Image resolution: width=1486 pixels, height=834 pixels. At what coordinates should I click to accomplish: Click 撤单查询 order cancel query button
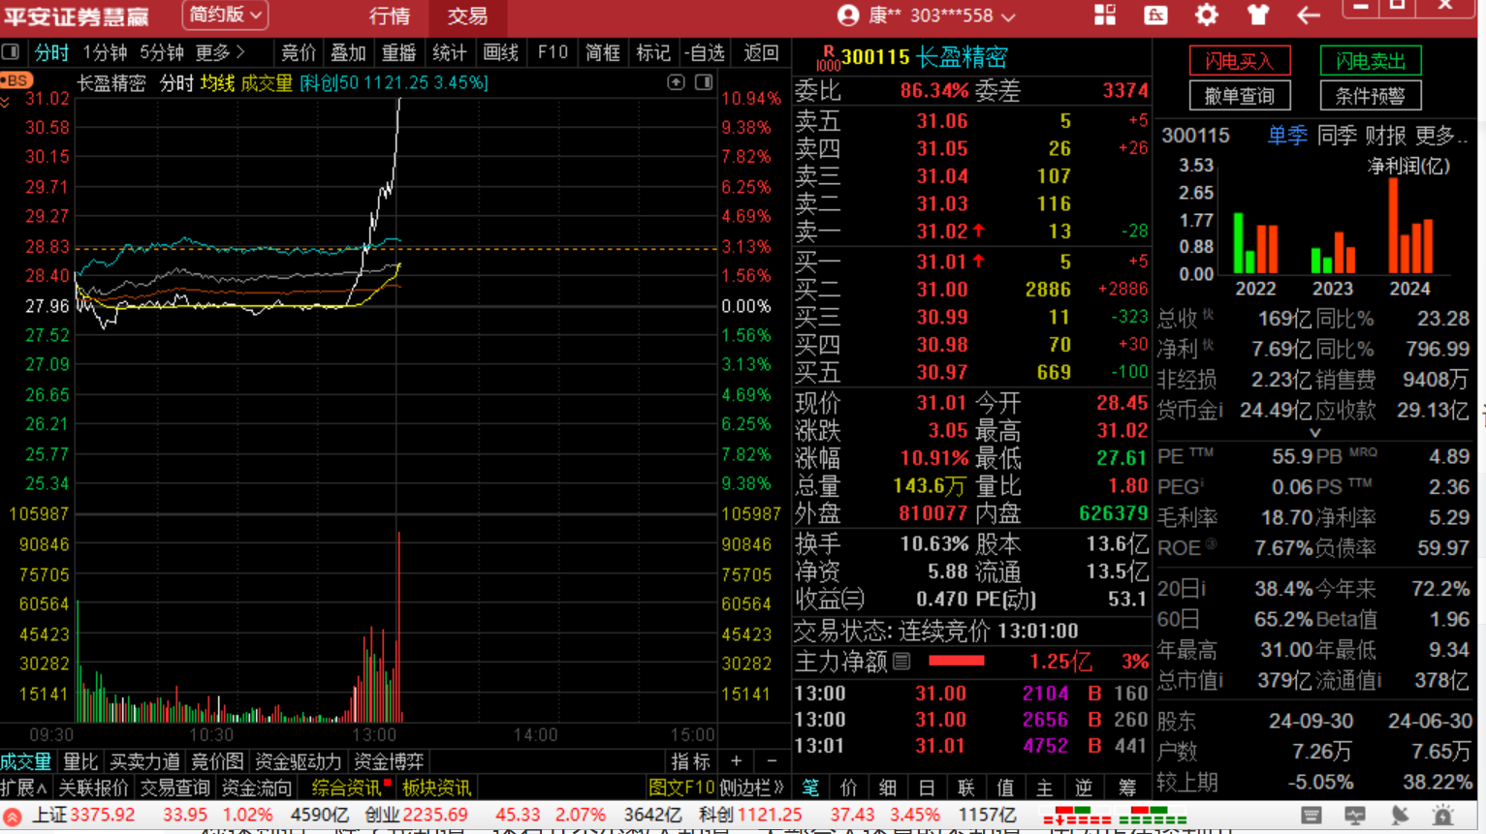click(x=1240, y=95)
